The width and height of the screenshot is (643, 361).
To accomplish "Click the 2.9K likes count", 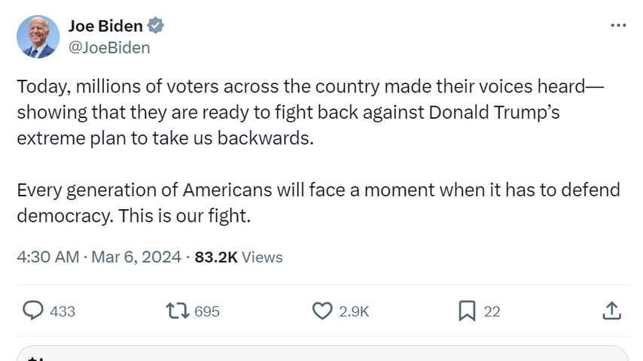I will point(354,311).
